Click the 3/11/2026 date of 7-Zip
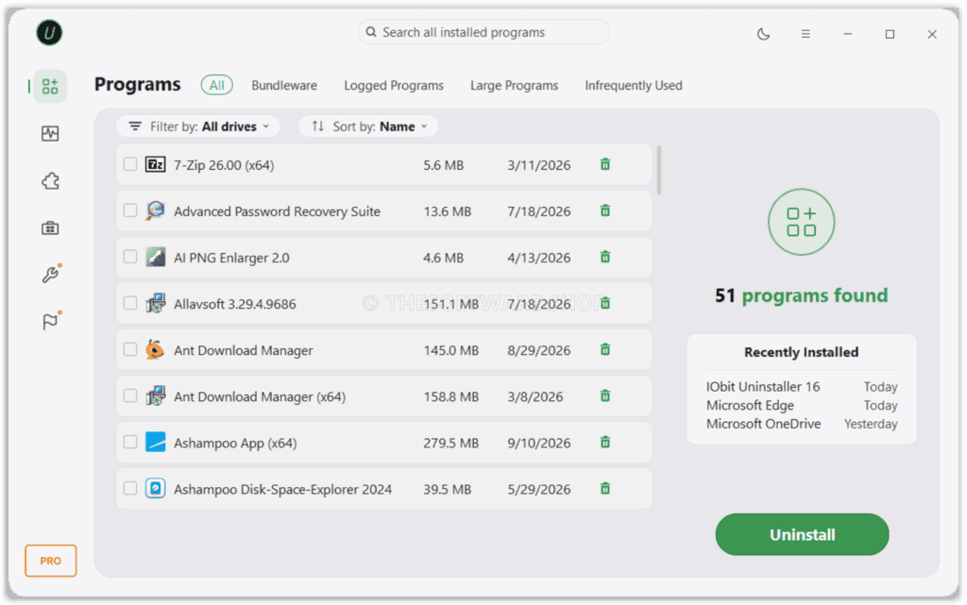 pos(539,165)
